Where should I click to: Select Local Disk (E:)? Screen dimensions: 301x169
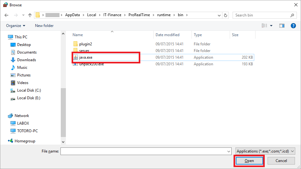(x=29, y=98)
